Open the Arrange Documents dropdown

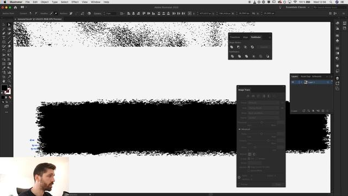pos(23,7)
